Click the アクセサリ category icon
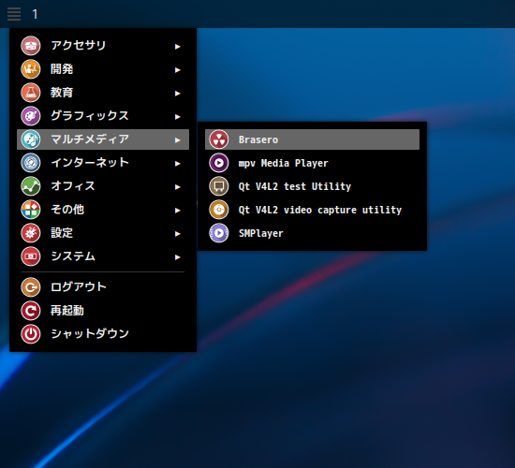The width and height of the screenshot is (515, 468). click(31, 46)
